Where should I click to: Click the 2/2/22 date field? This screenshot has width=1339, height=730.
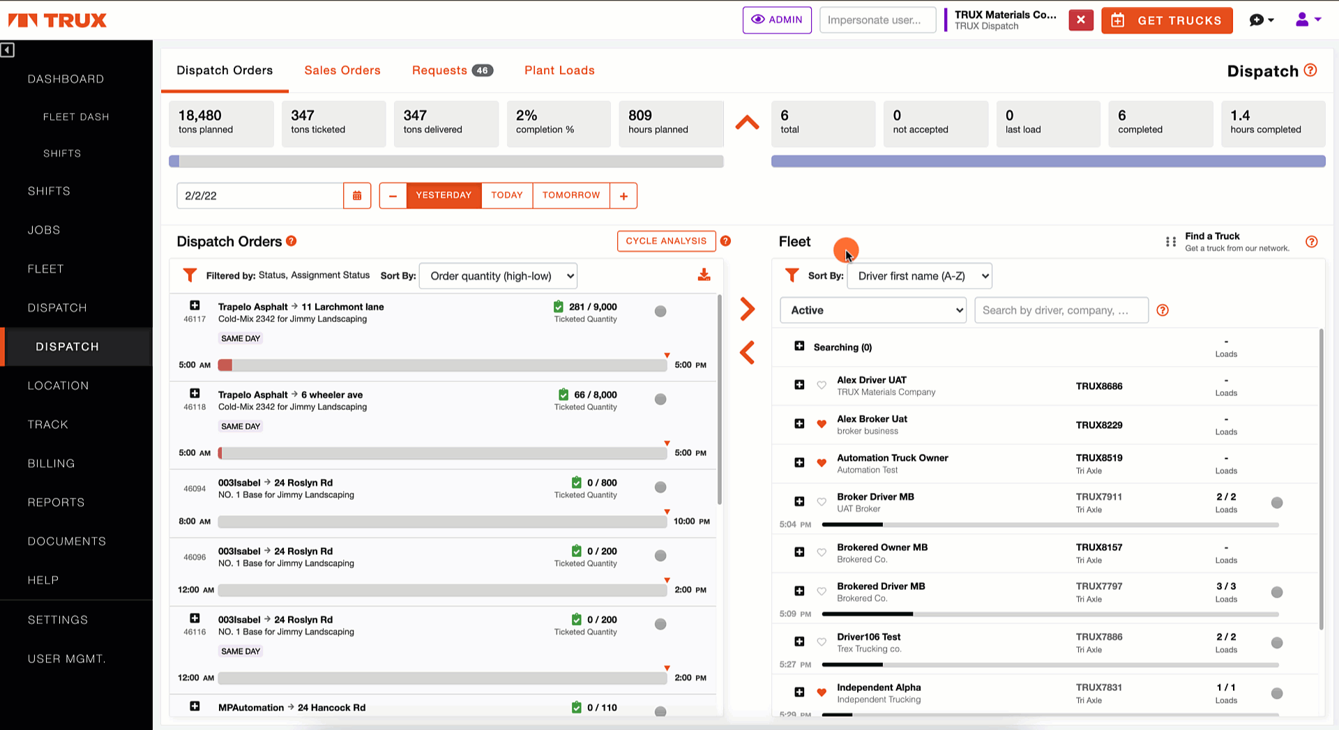pyautogui.click(x=260, y=196)
